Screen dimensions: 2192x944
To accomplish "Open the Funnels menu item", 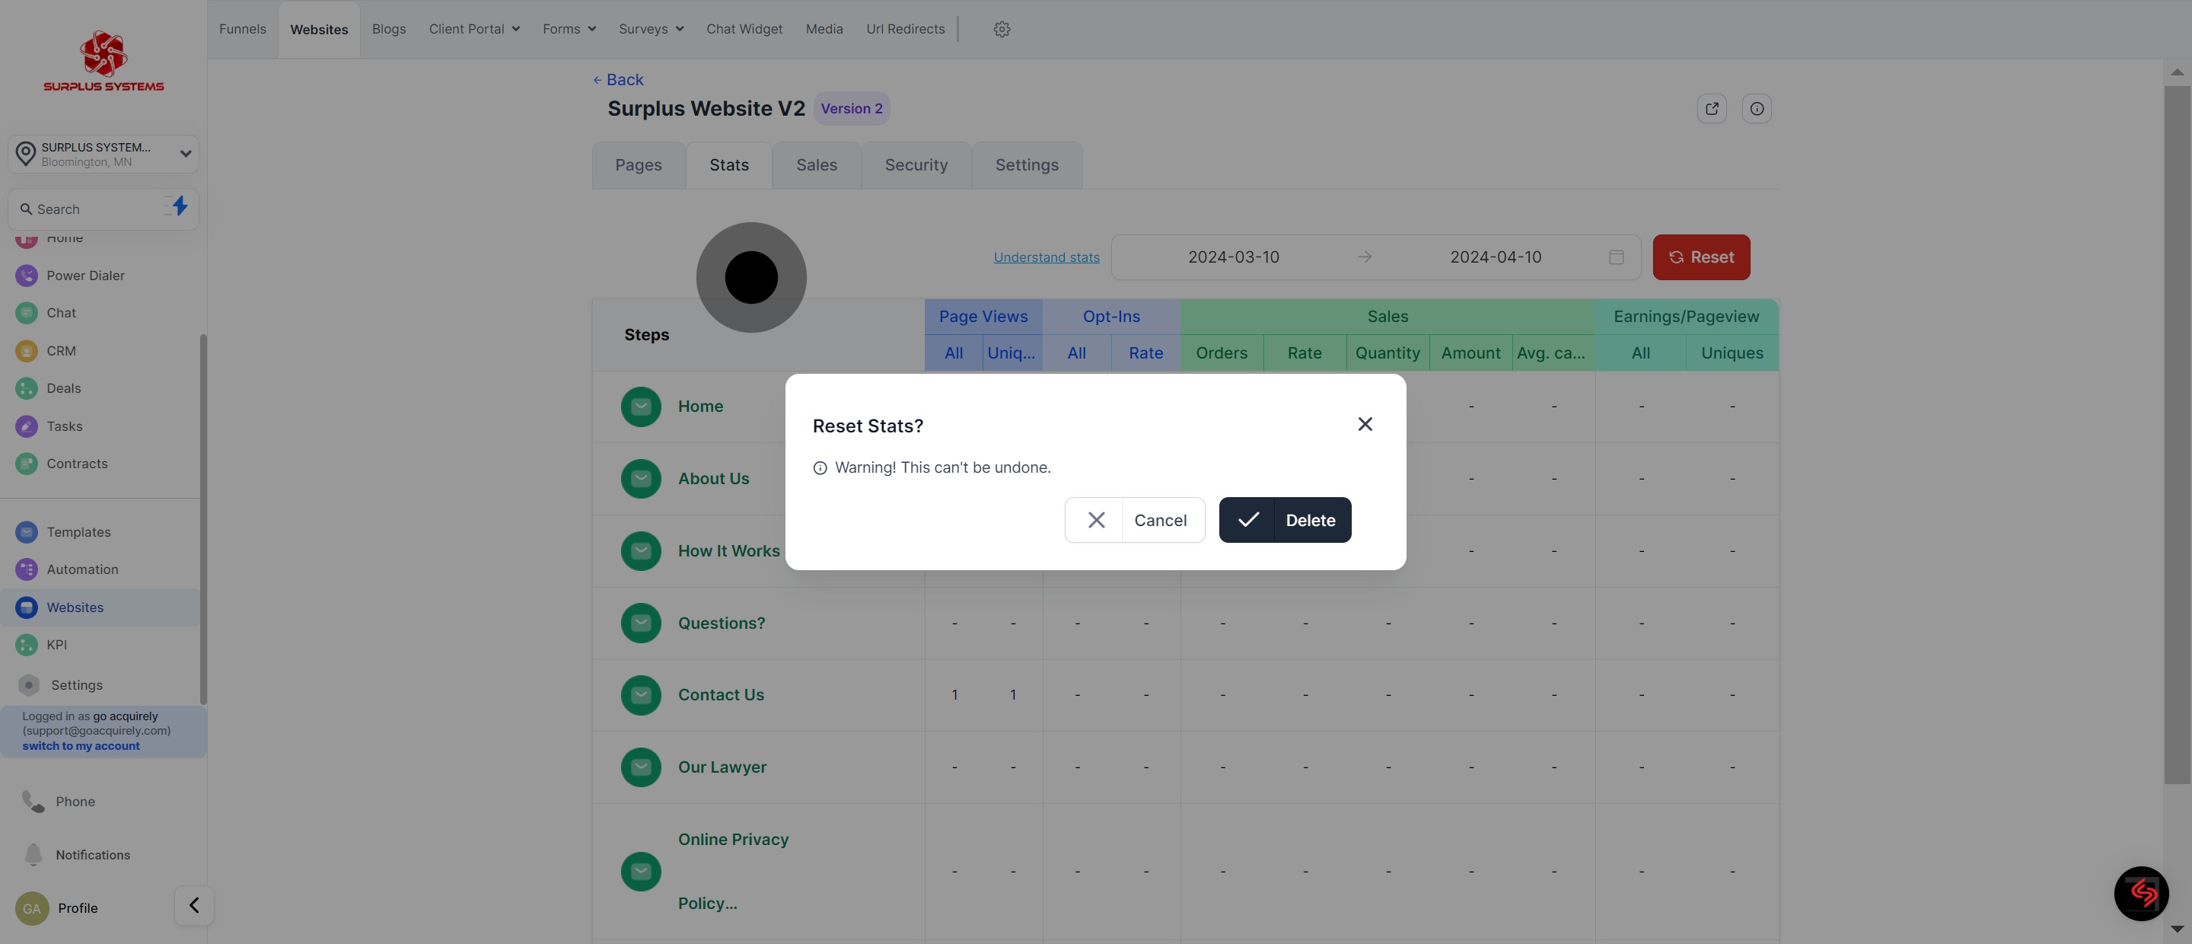I will (x=243, y=29).
